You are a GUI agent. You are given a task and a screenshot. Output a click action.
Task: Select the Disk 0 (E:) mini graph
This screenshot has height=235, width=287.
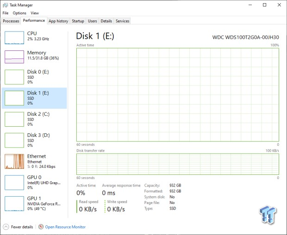[x=14, y=77]
